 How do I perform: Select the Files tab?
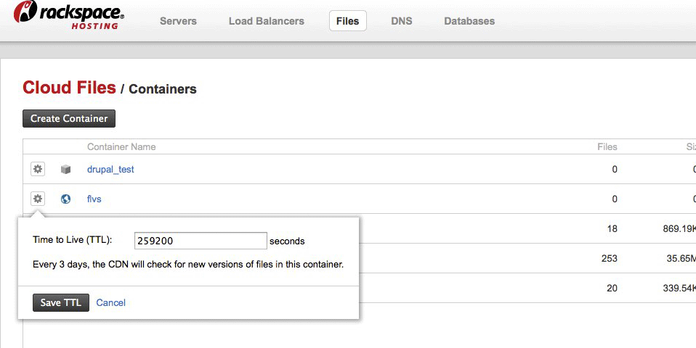tap(347, 21)
